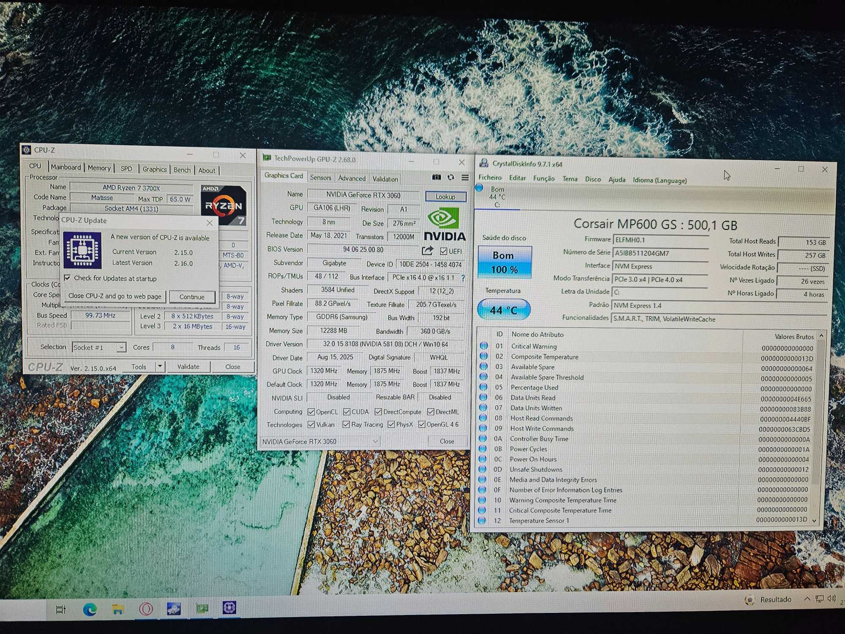This screenshot has height=634, width=845.
Task: Open the Socket #1 selection dropdown
Action: pos(99,347)
